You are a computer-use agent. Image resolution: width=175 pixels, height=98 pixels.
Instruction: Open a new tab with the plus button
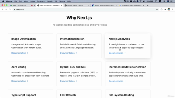148,5
